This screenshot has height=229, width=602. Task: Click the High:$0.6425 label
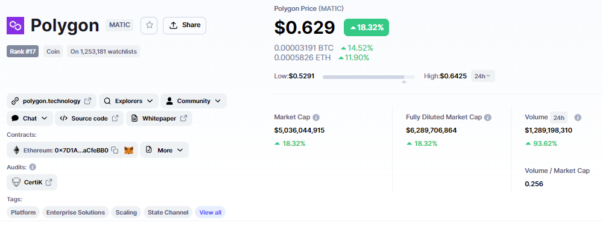(445, 76)
